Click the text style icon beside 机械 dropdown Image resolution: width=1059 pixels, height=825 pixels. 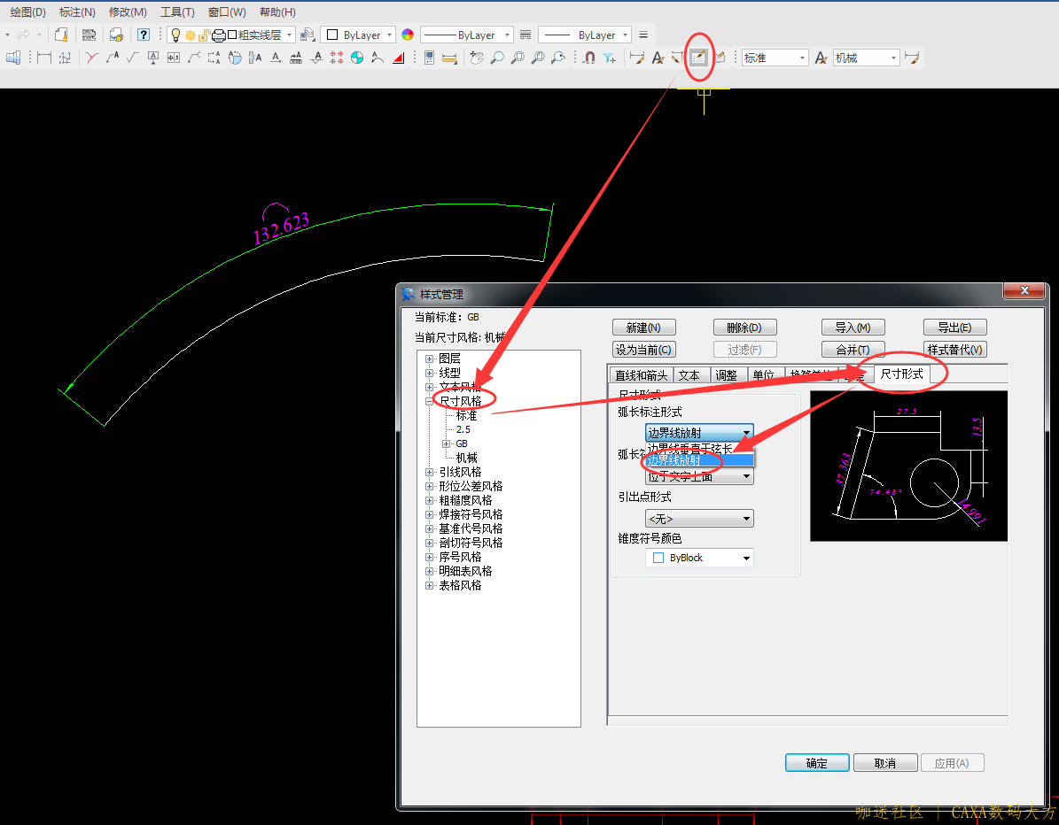822,58
